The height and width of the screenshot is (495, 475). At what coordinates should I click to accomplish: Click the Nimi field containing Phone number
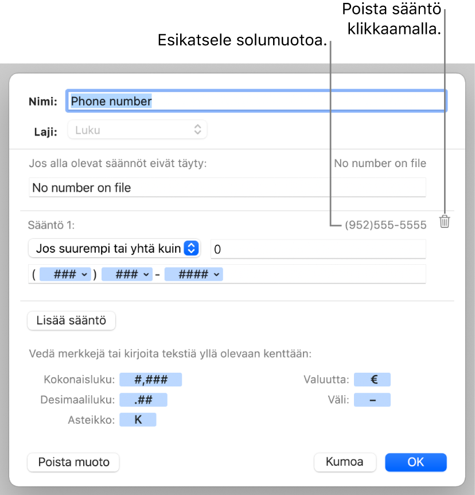256,101
